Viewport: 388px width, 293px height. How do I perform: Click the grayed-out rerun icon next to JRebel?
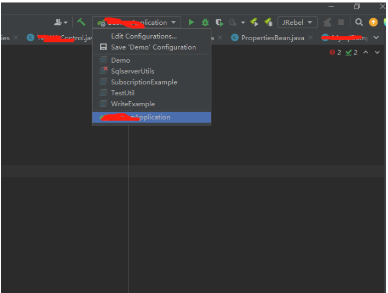point(327,22)
